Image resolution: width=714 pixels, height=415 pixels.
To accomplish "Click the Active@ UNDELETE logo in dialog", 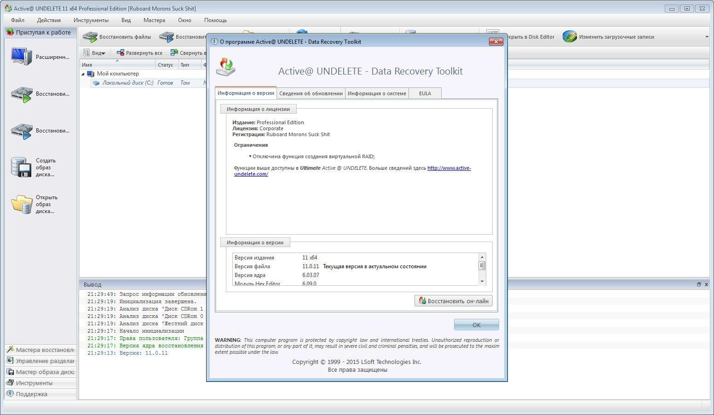I will (x=226, y=67).
